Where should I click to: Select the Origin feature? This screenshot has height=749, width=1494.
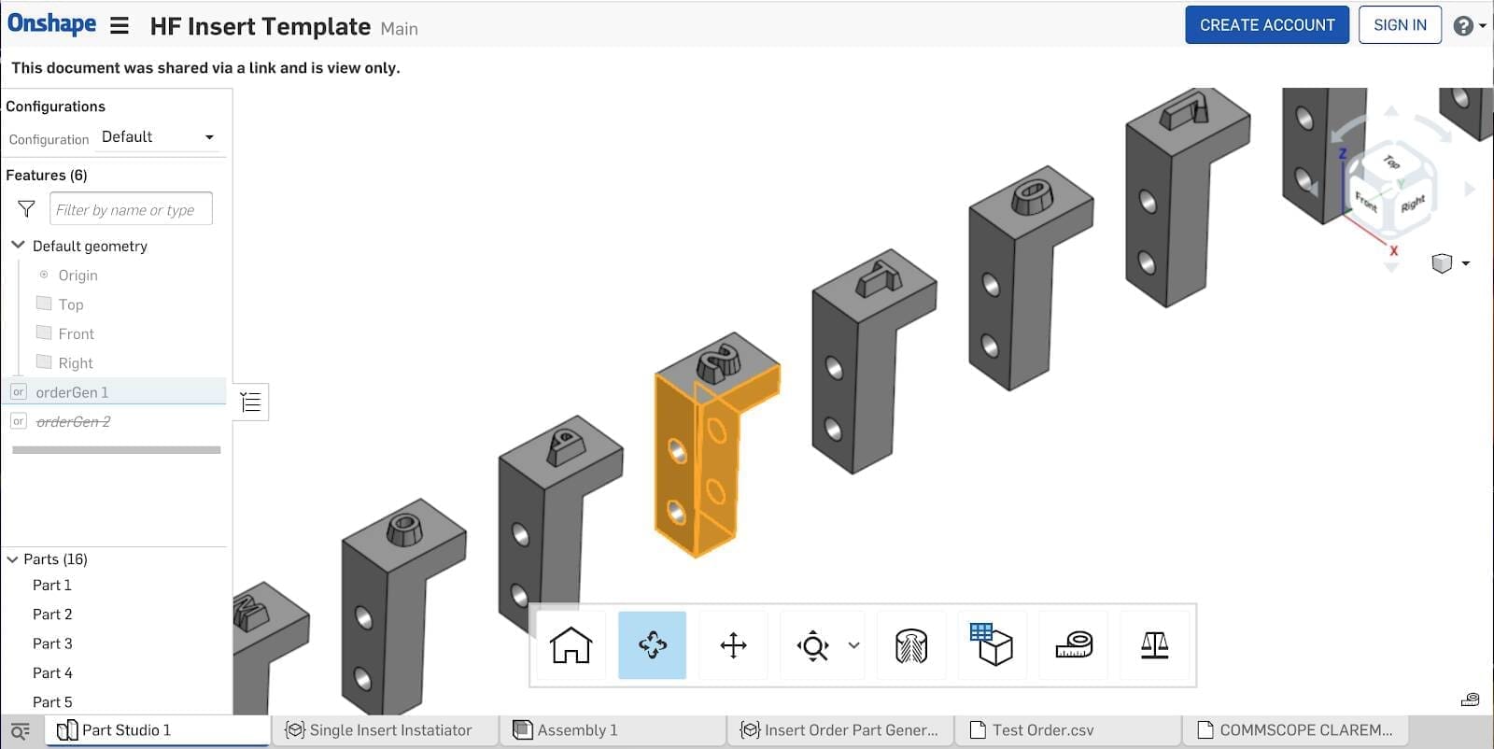78,276
